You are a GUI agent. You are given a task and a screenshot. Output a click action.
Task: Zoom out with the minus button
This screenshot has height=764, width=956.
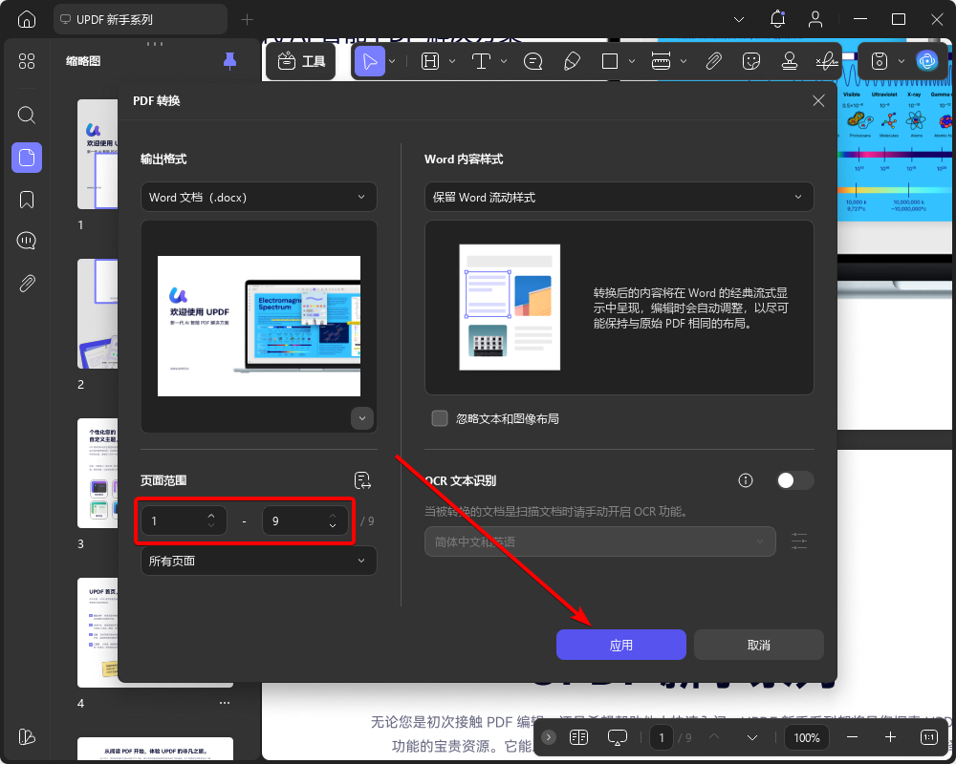853,738
